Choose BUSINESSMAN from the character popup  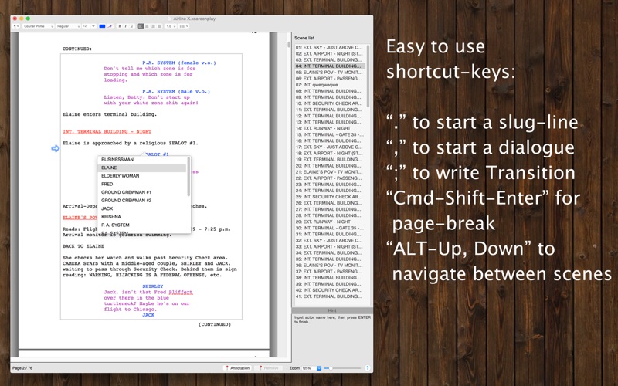(x=117, y=160)
